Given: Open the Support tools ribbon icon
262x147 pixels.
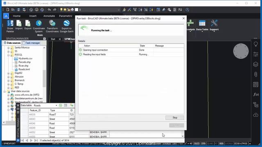Looking at the screenshot, I should click(214, 25).
